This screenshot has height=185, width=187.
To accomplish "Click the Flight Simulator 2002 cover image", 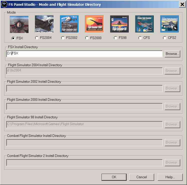I will [69, 24].
